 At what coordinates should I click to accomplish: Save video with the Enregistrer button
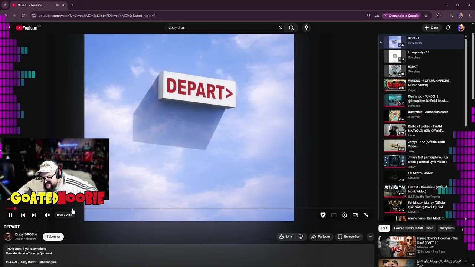tap(348, 237)
